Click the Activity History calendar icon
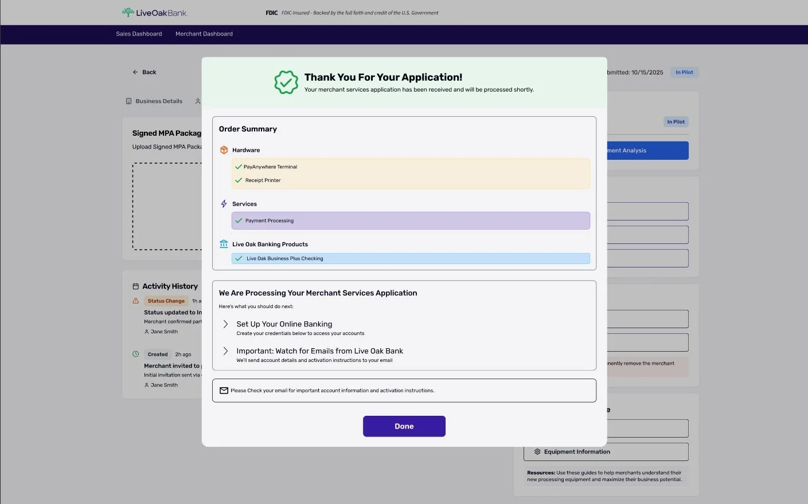808x504 pixels. 136,286
